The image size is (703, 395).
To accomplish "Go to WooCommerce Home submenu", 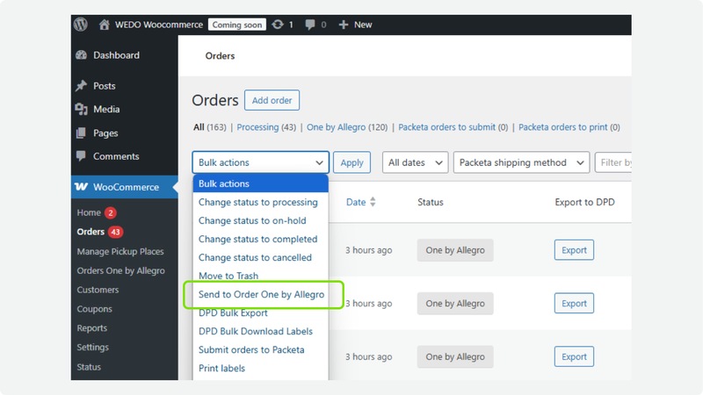I will tap(89, 212).
